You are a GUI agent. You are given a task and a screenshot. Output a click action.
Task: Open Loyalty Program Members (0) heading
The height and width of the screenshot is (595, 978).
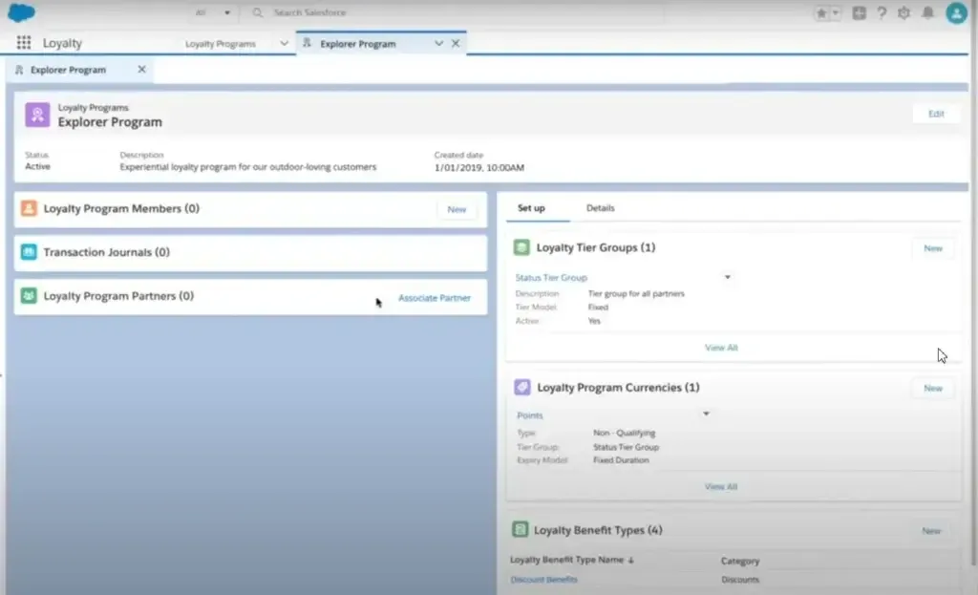click(121, 208)
